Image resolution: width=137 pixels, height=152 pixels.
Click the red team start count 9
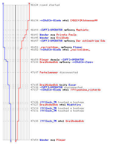(x=29, y=4)
